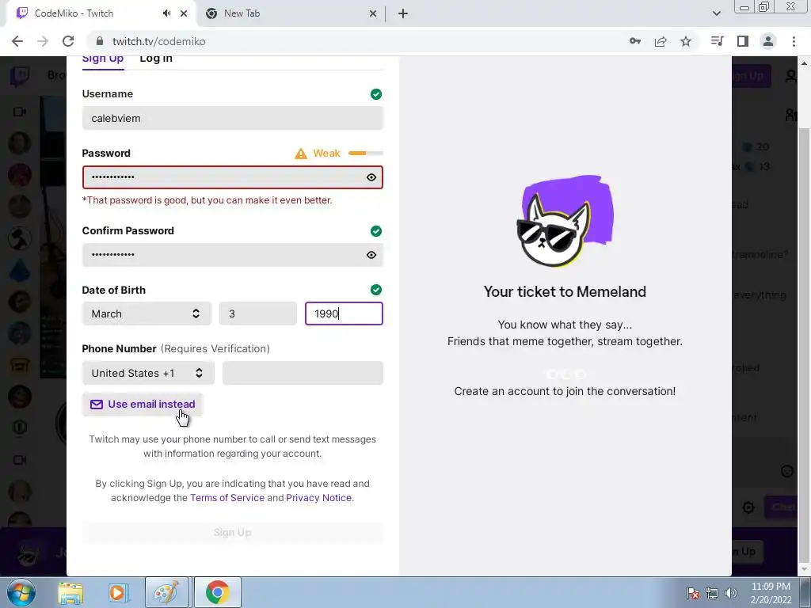The image size is (811, 608).
Task: Open the Privacy Notice link
Action: (x=318, y=498)
